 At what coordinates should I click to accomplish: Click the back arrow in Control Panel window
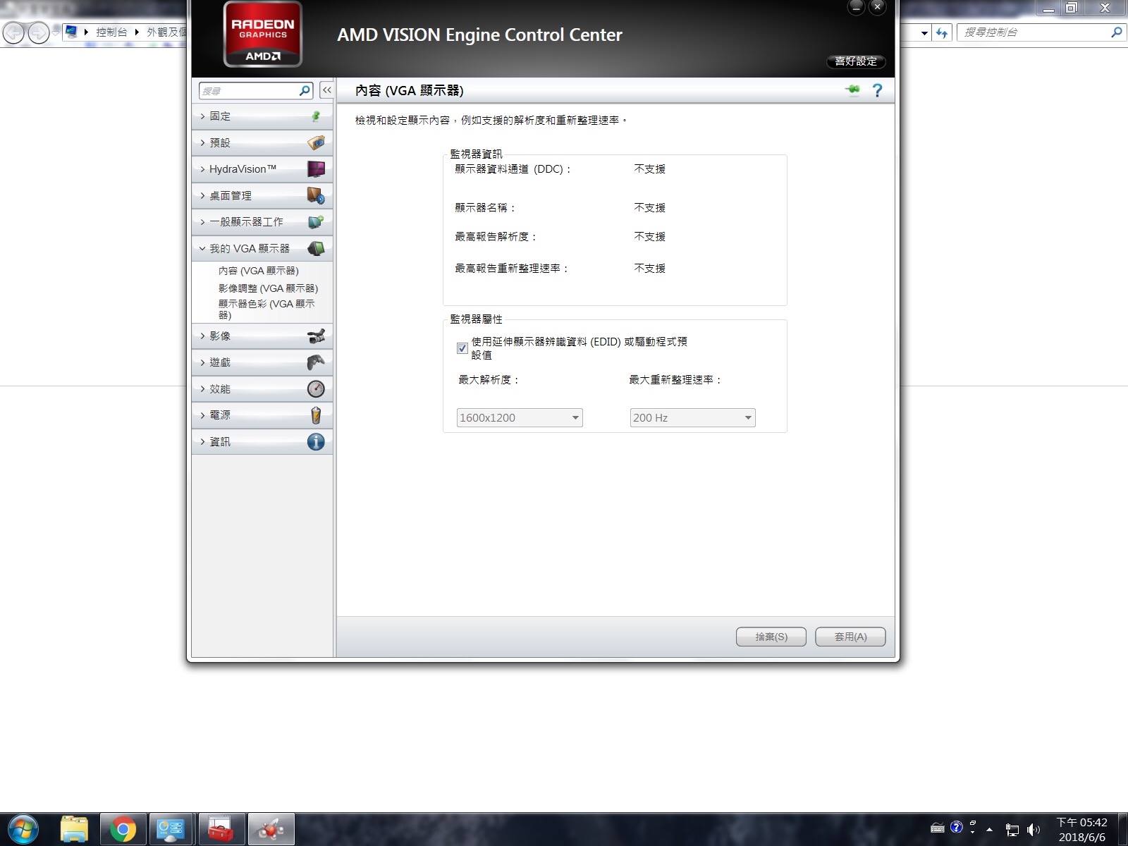tap(14, 32)
